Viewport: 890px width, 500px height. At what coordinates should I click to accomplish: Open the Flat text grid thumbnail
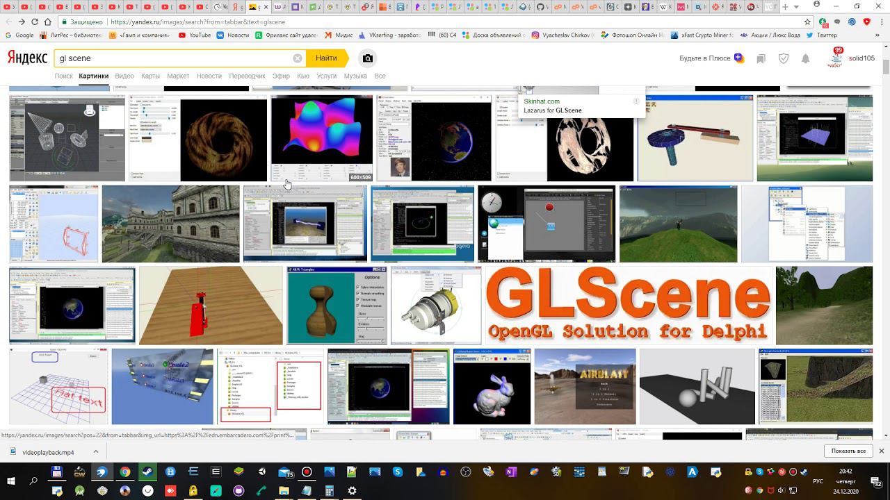[58, 386]
